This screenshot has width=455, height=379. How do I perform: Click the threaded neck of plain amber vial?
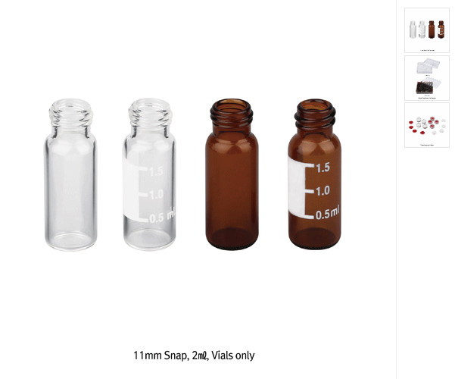click(x=232, y=112)
